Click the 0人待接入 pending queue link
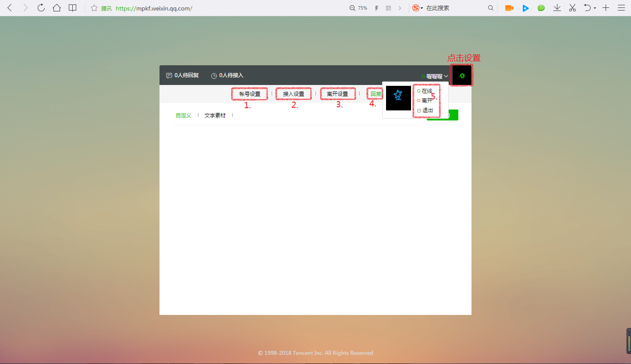This screenshot has height=364, width=631. point(227,75)
